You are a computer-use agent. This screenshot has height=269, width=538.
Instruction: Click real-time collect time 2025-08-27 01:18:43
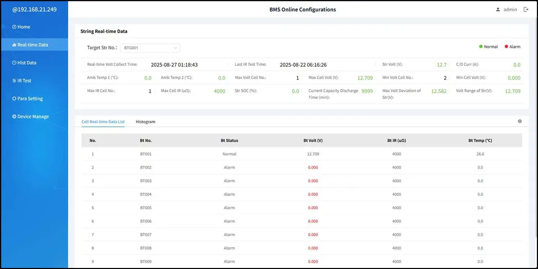174,65
